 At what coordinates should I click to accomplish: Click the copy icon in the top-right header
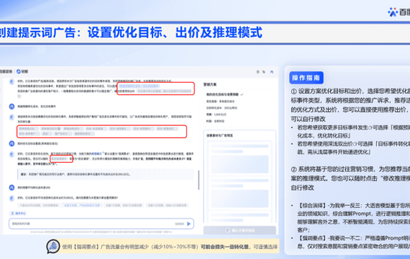point(264,72)
